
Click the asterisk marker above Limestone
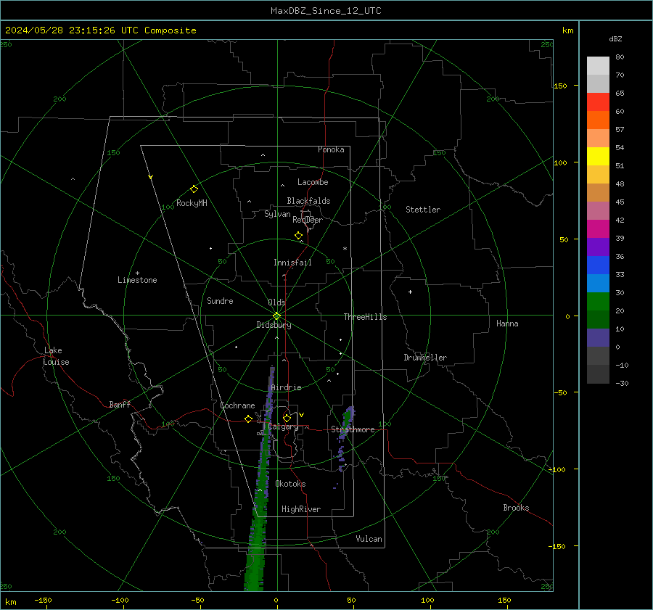[x=137, y=273]
